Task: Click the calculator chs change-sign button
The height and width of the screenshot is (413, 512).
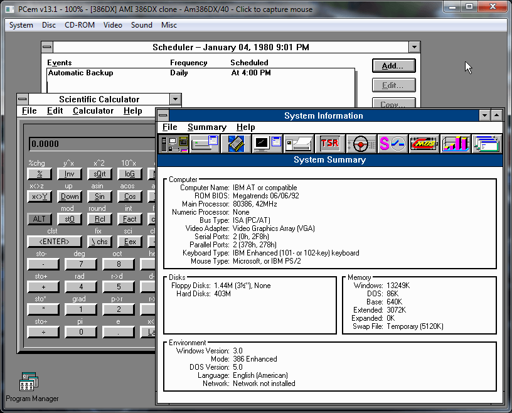Action: 100,242
